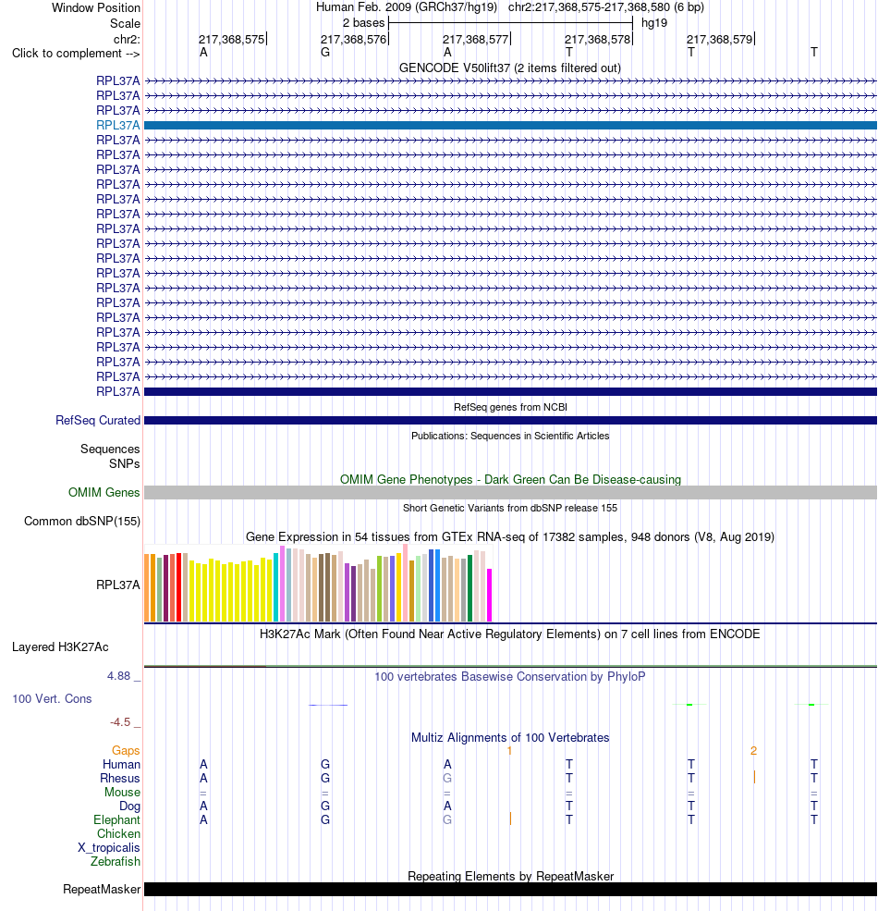Click the gray mismatched G in Elephant row
This screenshot has width=878, height=911.
point(447,819)
